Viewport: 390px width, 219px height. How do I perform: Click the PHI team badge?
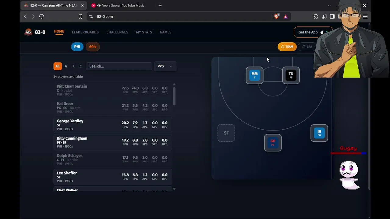point(77,47)
